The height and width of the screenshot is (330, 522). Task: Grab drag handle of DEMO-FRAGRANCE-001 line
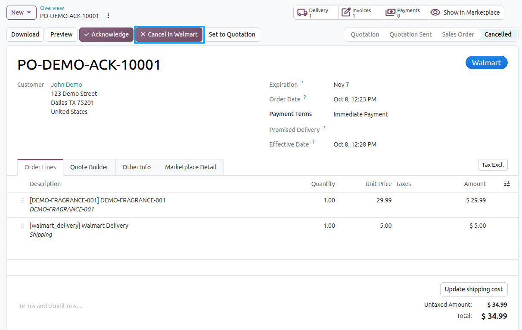point(22,200)
